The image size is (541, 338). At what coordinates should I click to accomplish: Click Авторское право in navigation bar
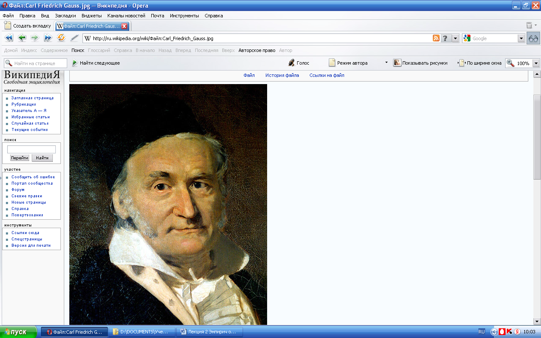tap(257, 50)
